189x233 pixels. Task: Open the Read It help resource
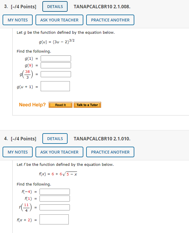(x=60, y=105)
